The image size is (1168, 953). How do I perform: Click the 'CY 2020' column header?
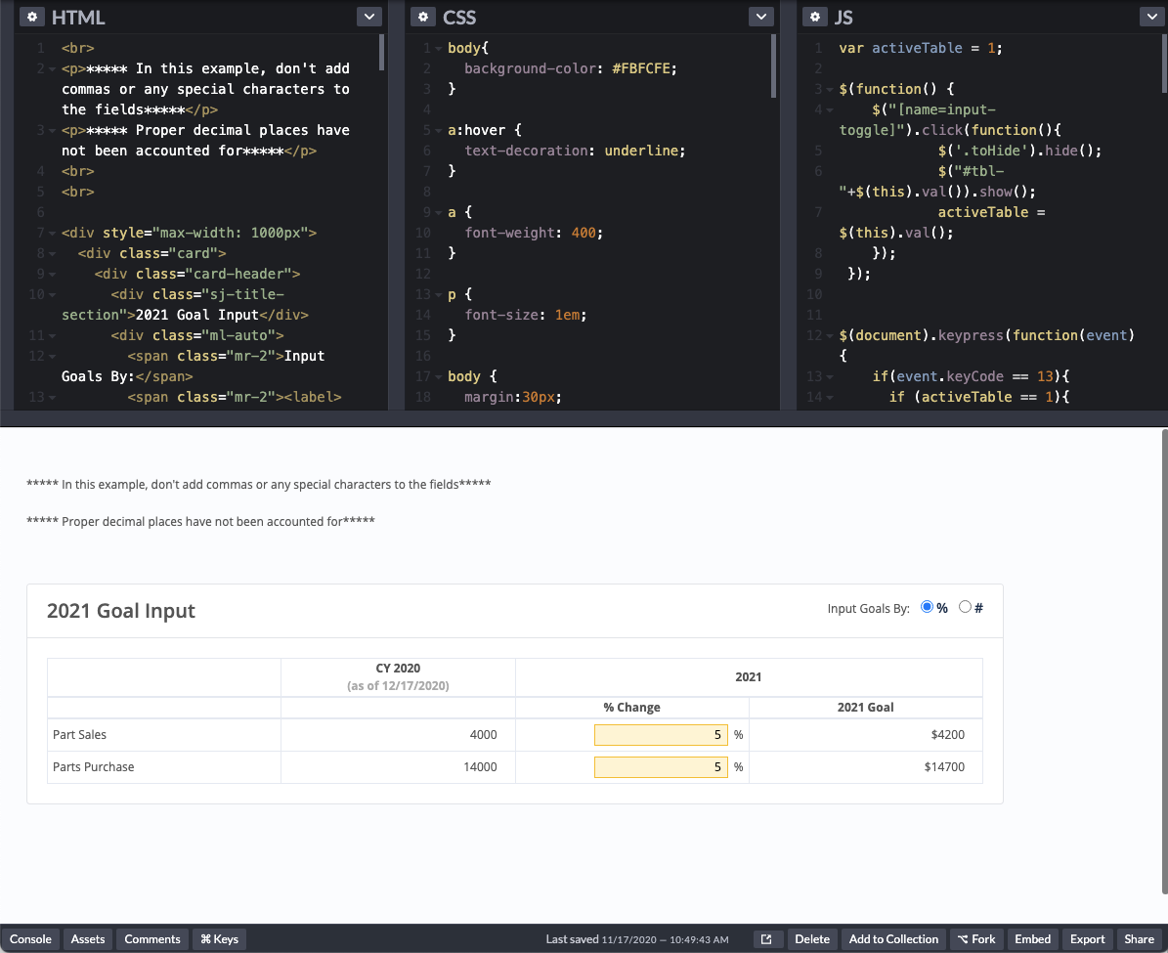(398, 669)
